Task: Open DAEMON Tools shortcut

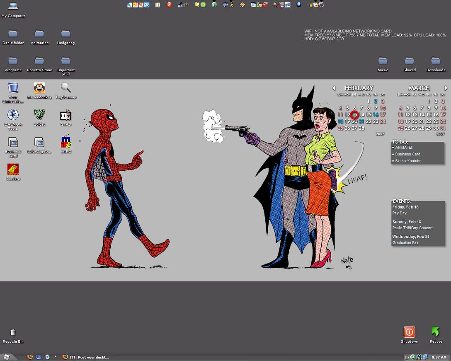Action: (13, 120)
